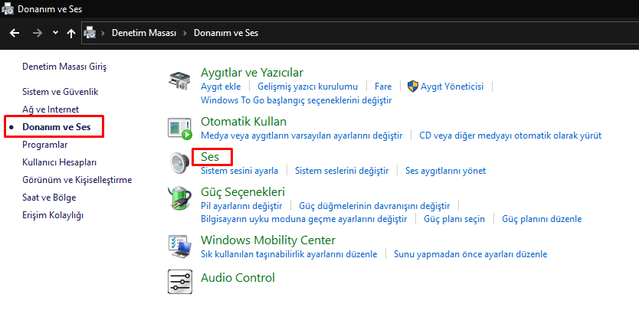Open Windows Mobility Center heading

coord(268,240)
